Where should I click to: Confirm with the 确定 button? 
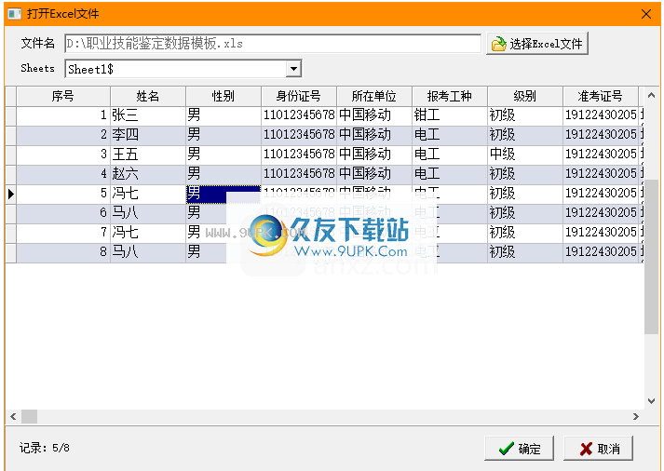point(519,448)
